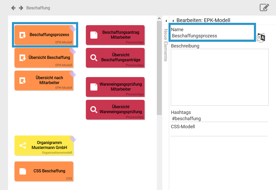Click the Hashtags field containing #beschaffung
276x190 pixels.
pos(219,119)
